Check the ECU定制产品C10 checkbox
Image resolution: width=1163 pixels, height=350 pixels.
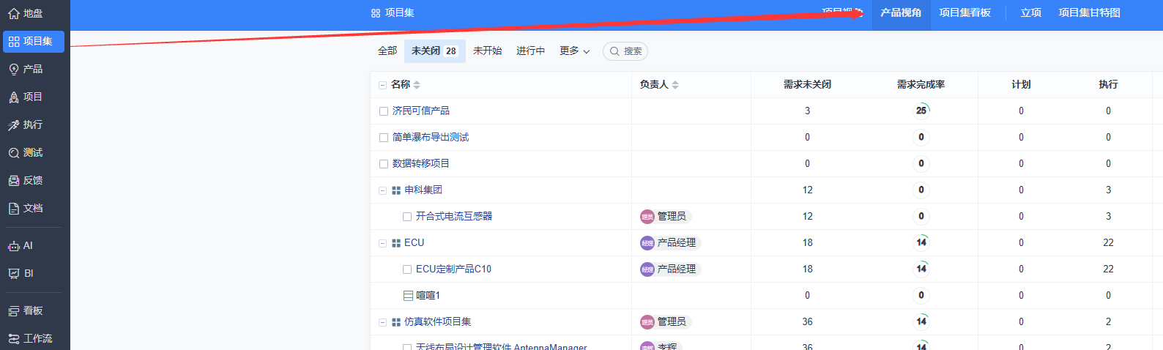(407, 269)
